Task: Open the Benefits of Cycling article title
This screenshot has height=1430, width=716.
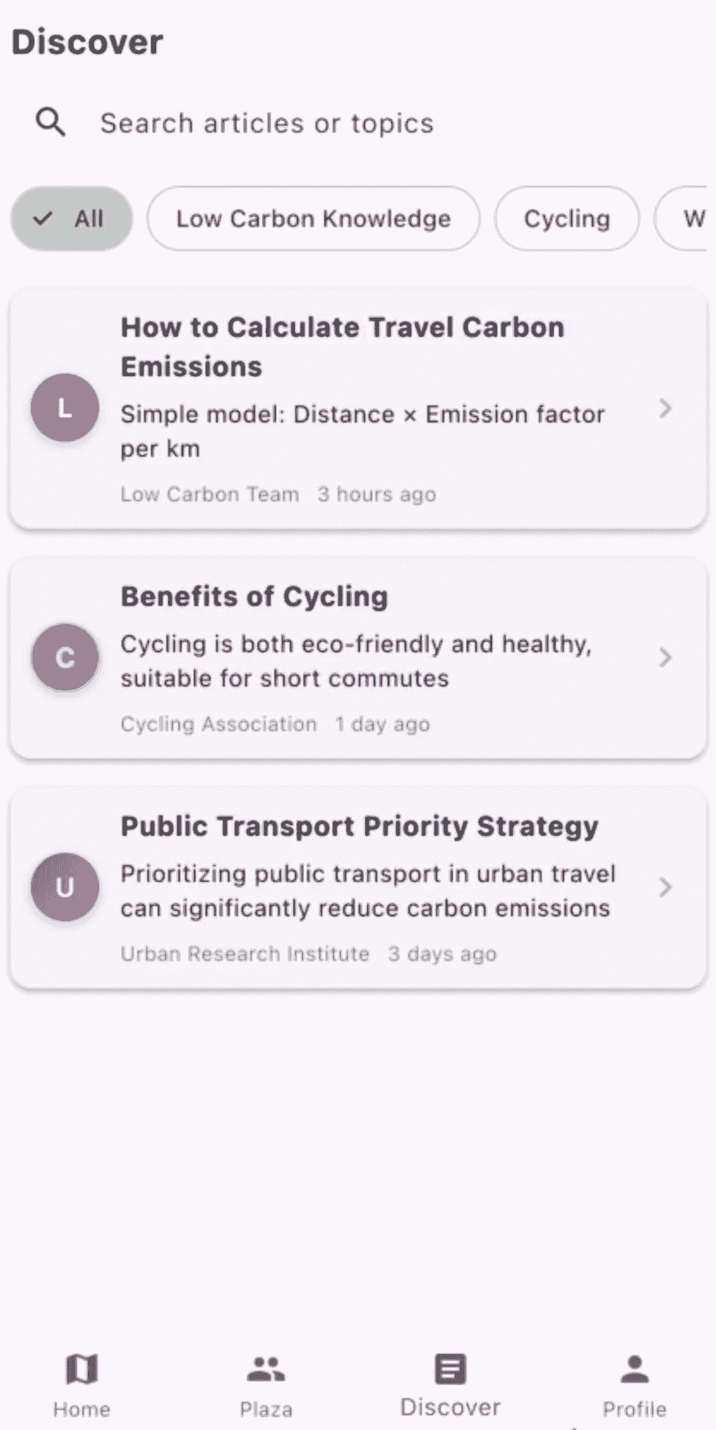Action: coord(254,597)
